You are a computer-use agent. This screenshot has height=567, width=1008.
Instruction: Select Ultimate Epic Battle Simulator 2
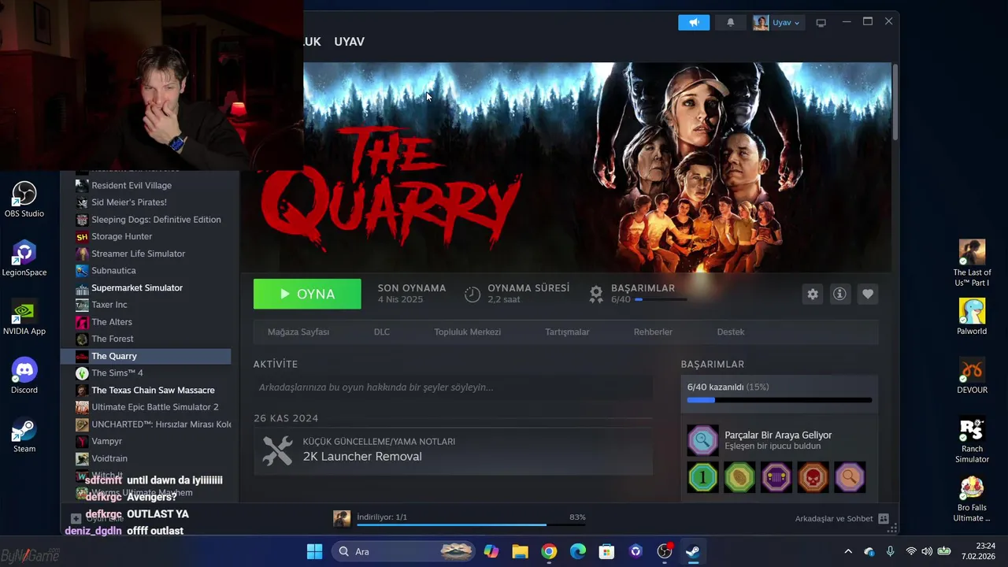pyautogui.click(x=154, y=407)
